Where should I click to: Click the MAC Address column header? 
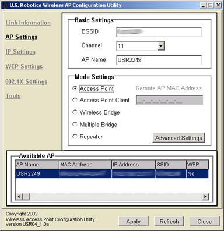85,165
